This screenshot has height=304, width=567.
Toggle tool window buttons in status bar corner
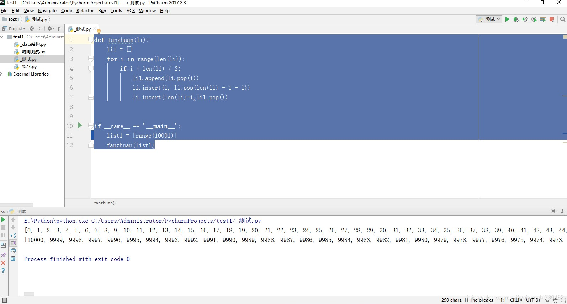point(4,300)
